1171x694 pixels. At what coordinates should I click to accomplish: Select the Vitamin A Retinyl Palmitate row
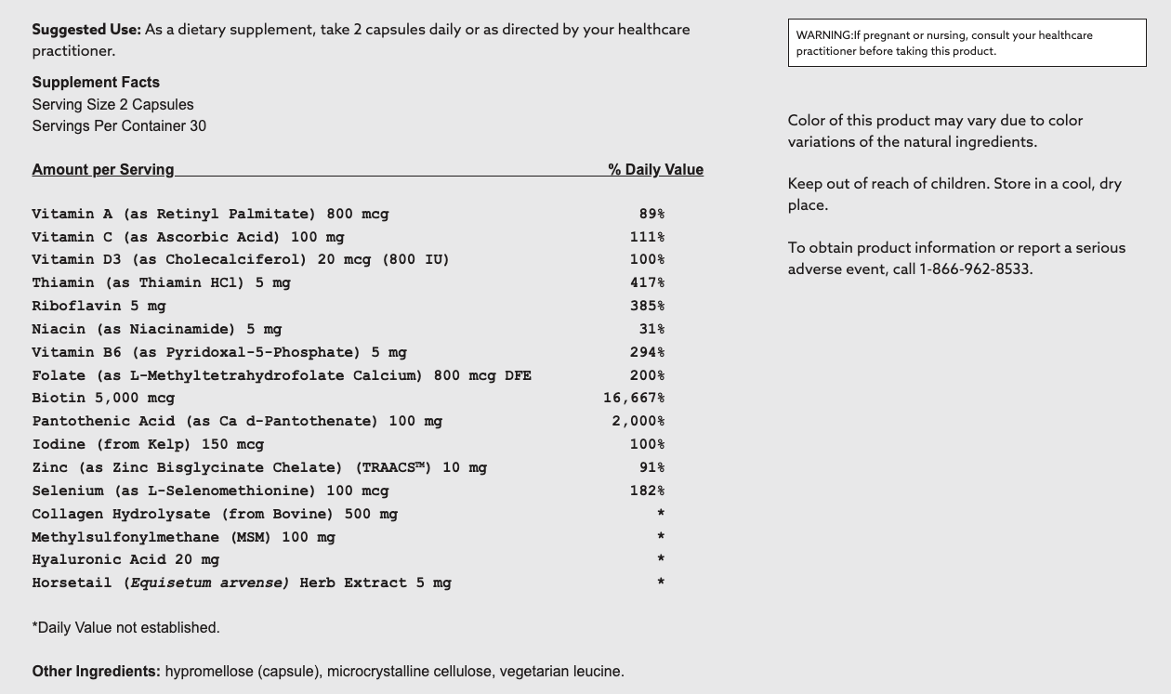point(210,215)
